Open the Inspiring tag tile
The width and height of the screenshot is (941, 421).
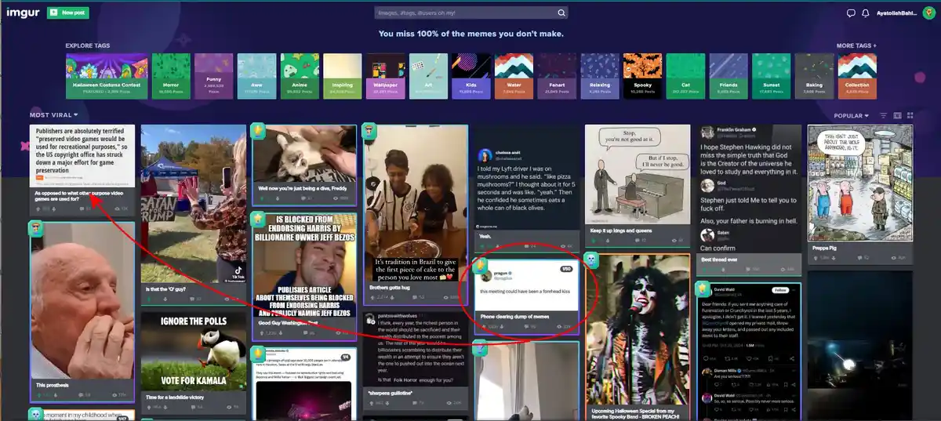pyautogui.click(x=342, y=76)
